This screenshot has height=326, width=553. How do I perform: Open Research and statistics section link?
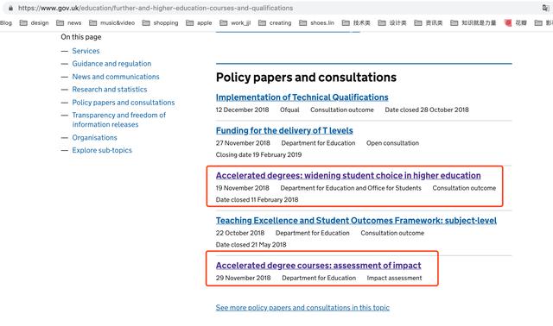tap(110, 90)
